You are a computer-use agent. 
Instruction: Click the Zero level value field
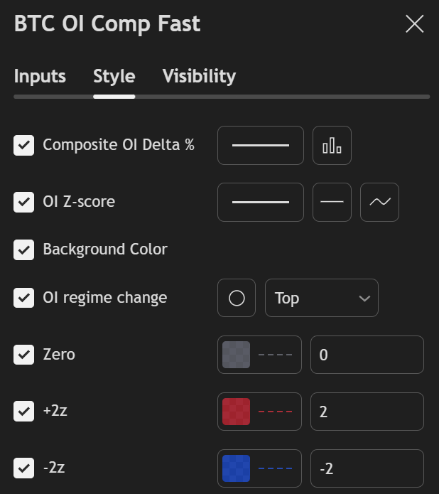367,355
